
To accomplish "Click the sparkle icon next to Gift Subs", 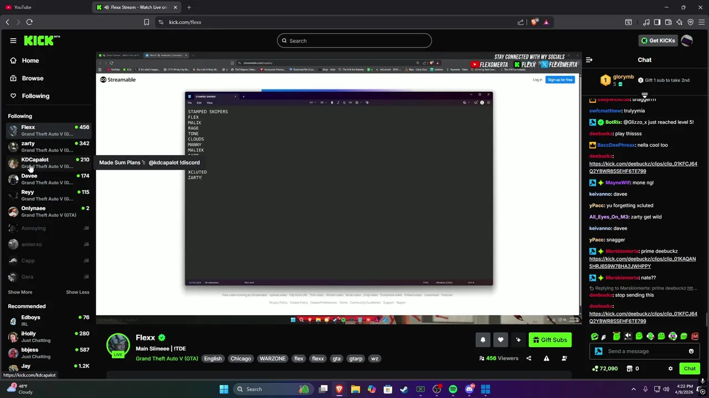I will coord(518,340).
